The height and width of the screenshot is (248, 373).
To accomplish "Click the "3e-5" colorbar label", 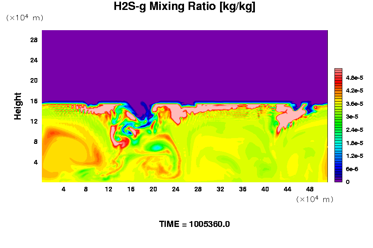I will 352,117.
